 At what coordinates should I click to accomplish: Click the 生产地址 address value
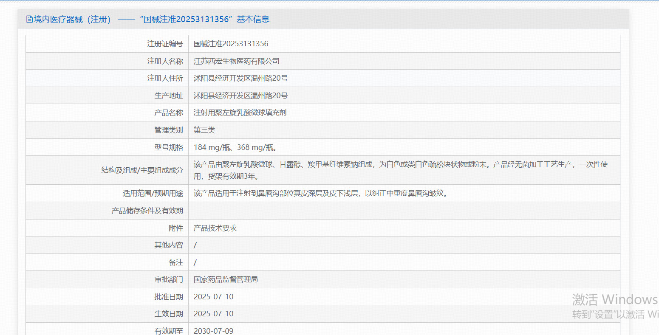[240, 96]
